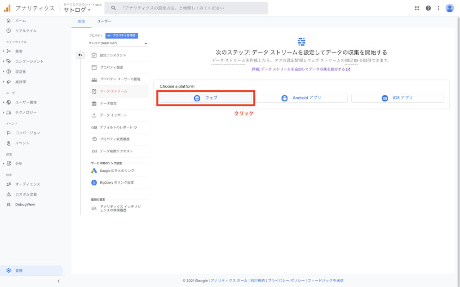Open the property dropdown サトログ (268511457)
Screen dimensions: 460x287
click(118, 43)
